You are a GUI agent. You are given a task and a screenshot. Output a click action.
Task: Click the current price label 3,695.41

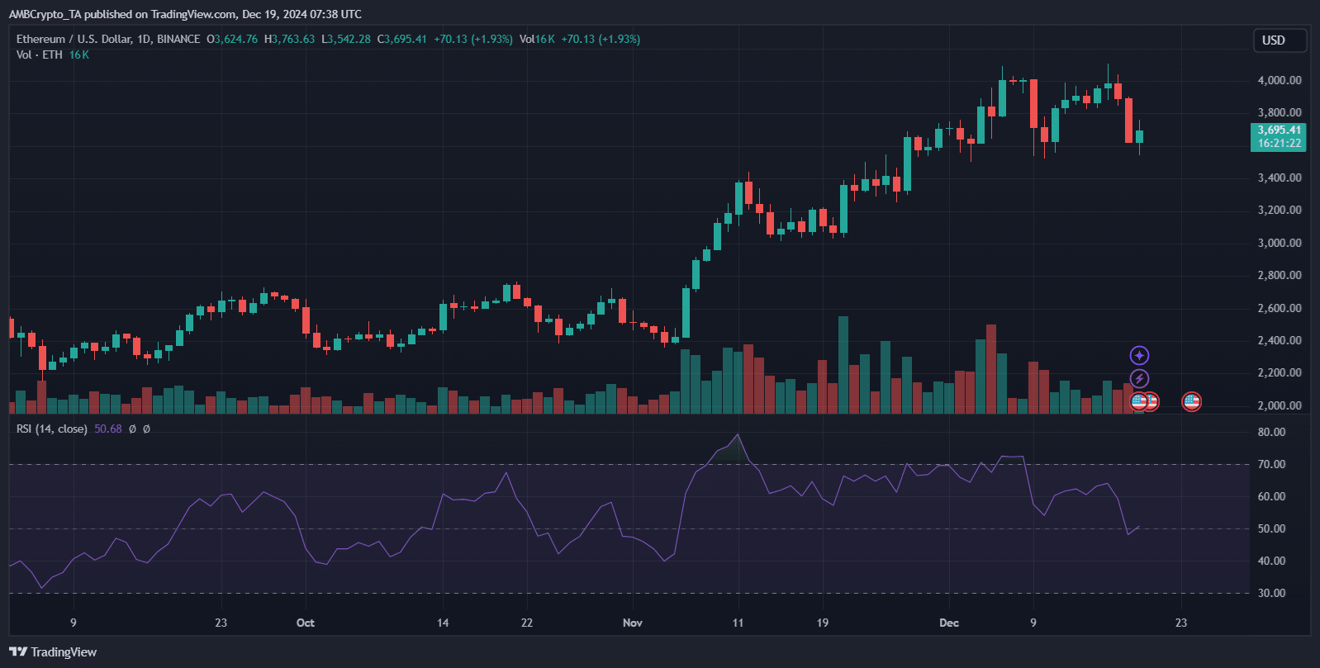click(1279, 130)
